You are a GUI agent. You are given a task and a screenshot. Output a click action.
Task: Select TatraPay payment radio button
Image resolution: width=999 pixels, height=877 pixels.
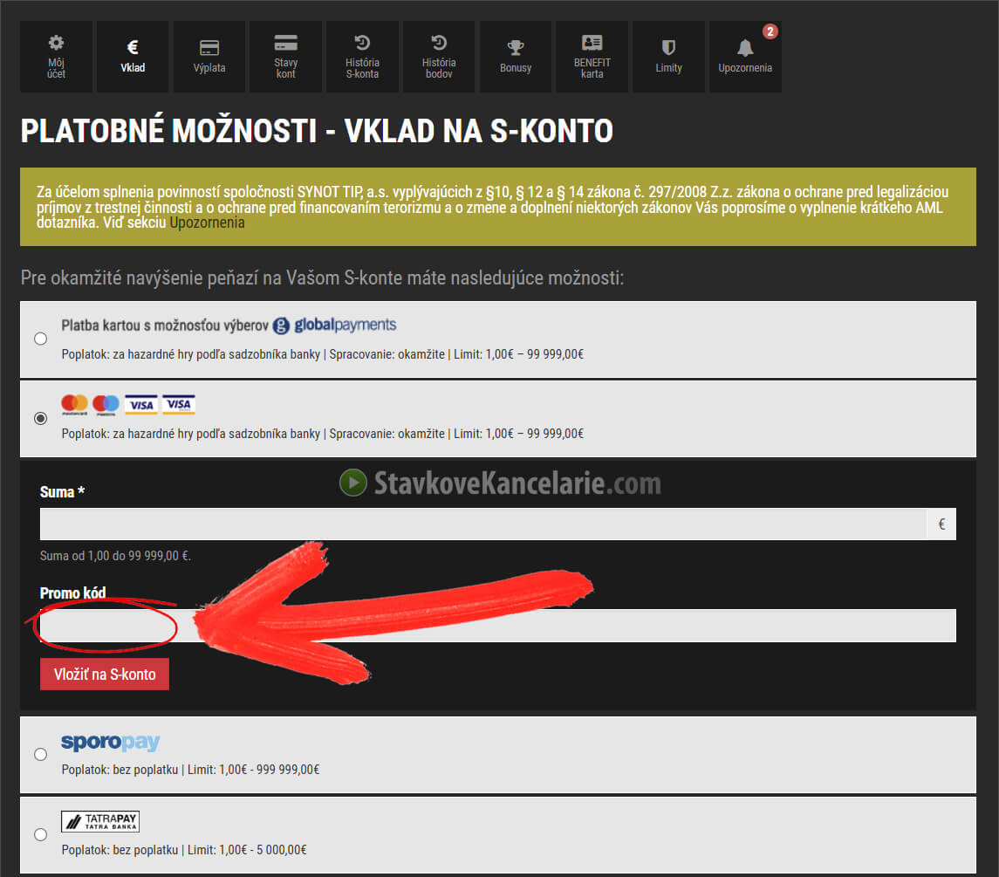point(40,834)
